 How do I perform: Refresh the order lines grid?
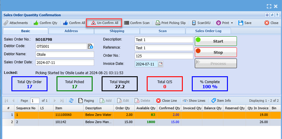point(71,101)
